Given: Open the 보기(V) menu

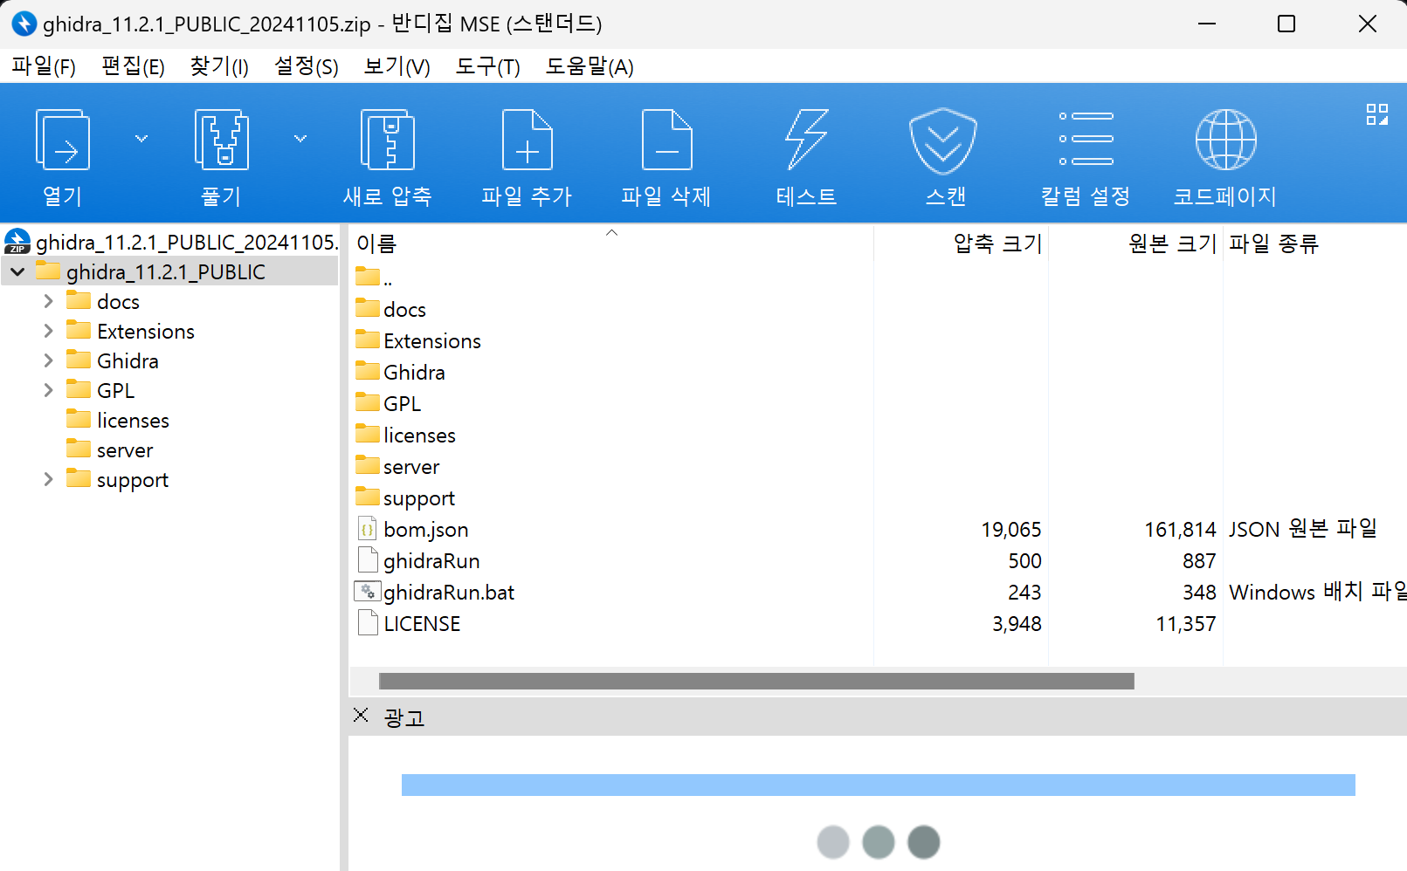Looking at the screenshot, I should [x=397, y=67].
